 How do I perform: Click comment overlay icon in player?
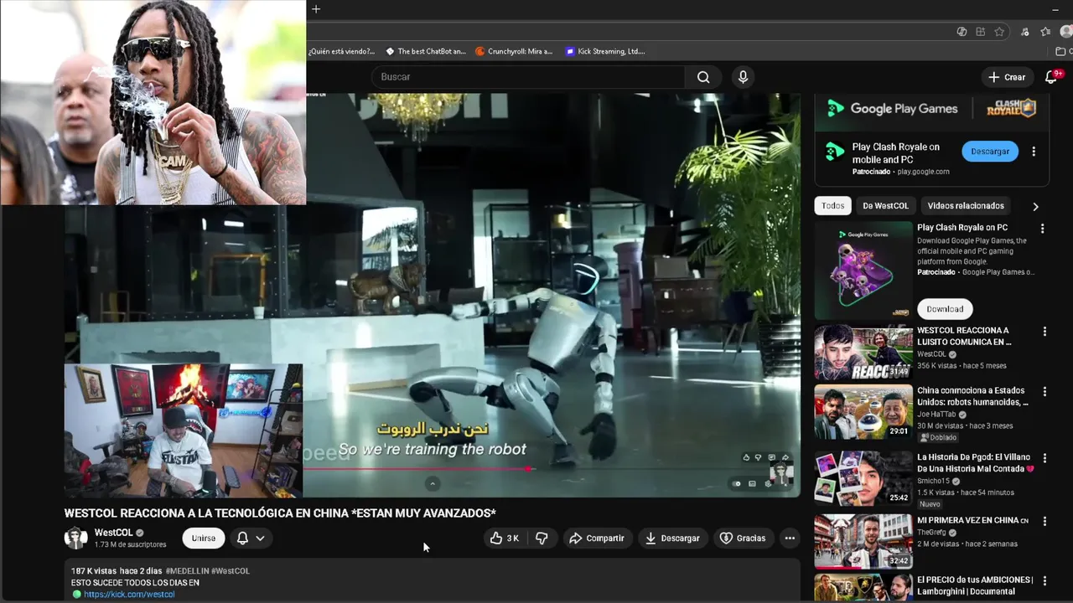coord(772,457)
